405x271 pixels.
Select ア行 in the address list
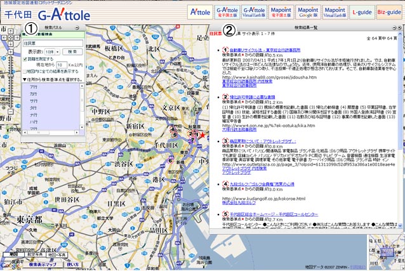tap(34, 87)
